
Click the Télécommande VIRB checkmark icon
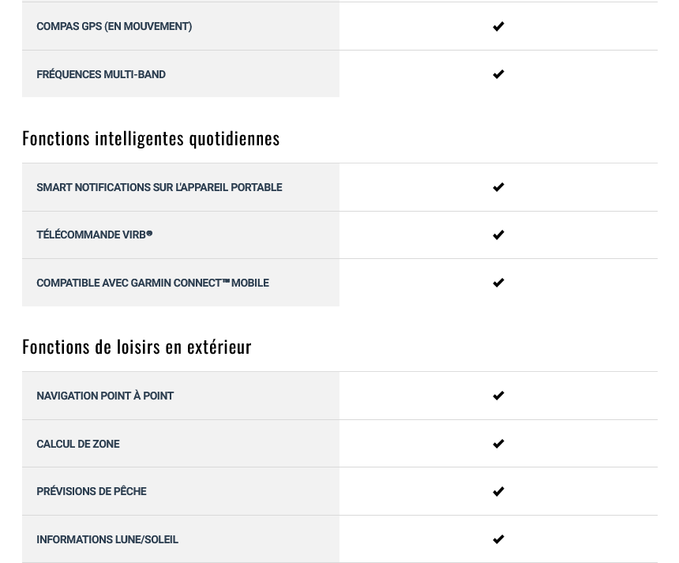coord(498,235)
